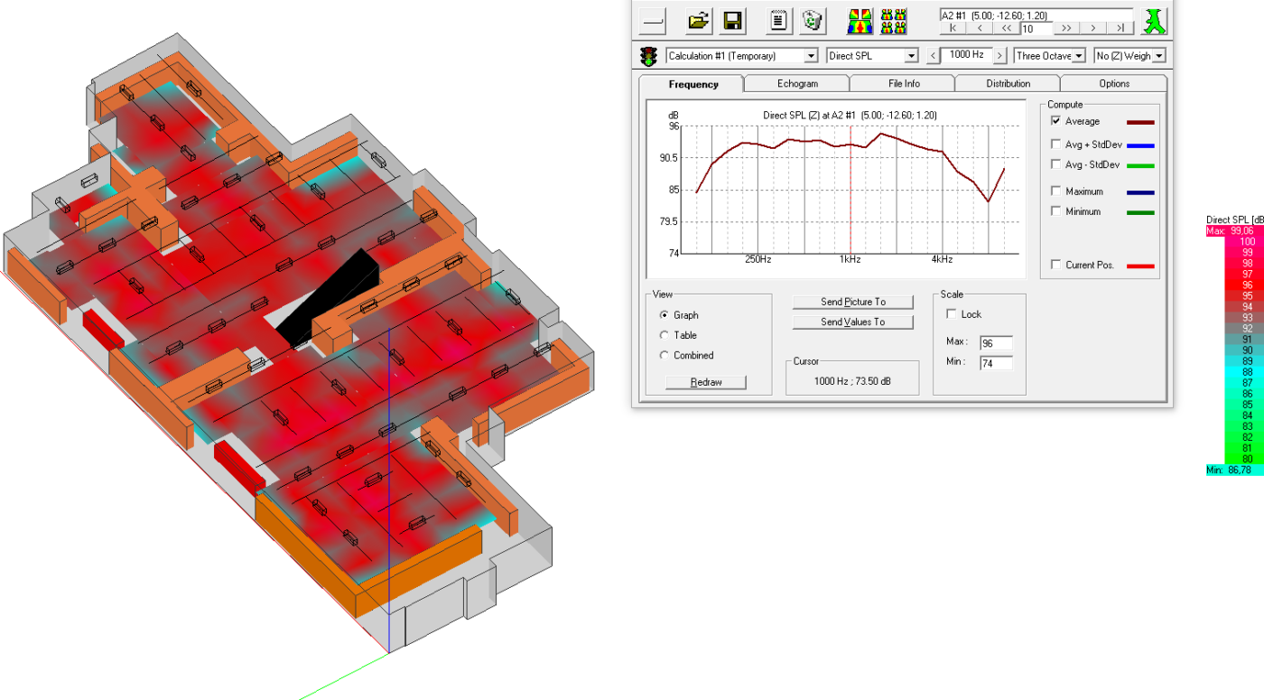Click the traffic light icon

pos(648,56)
